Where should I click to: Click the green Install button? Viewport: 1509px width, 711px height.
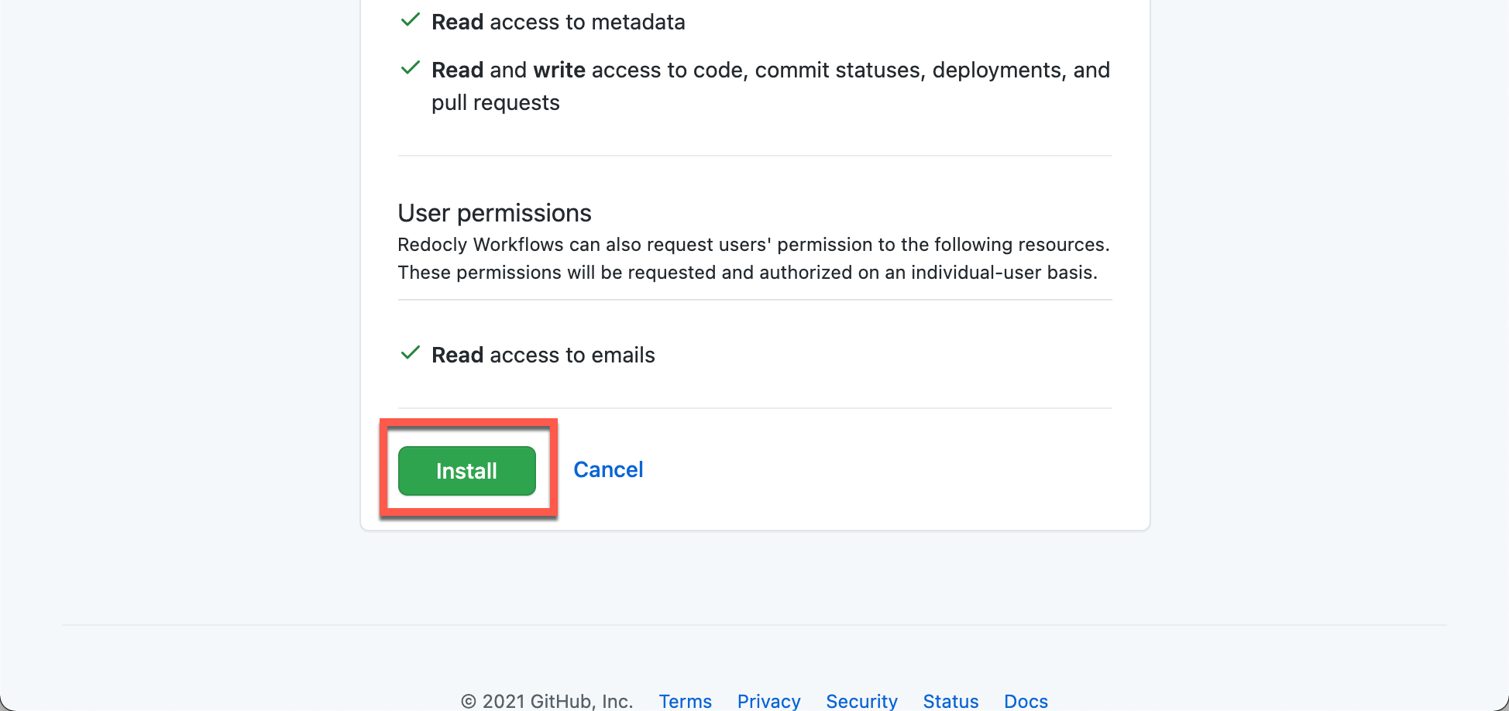tap(466, 471)
